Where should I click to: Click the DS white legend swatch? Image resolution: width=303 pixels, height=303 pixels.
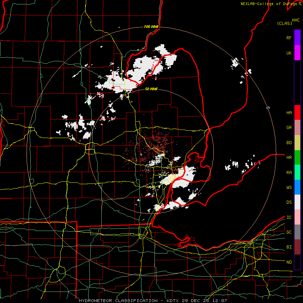297,202
